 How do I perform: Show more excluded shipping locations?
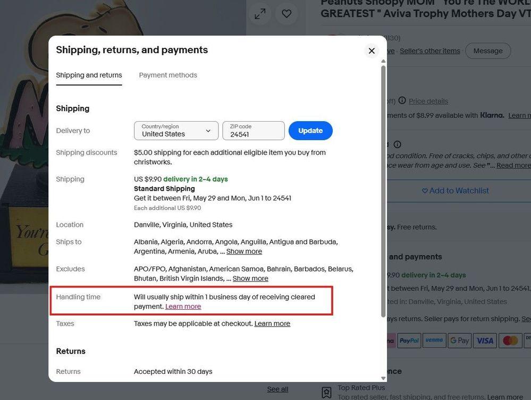pos(250,278)
